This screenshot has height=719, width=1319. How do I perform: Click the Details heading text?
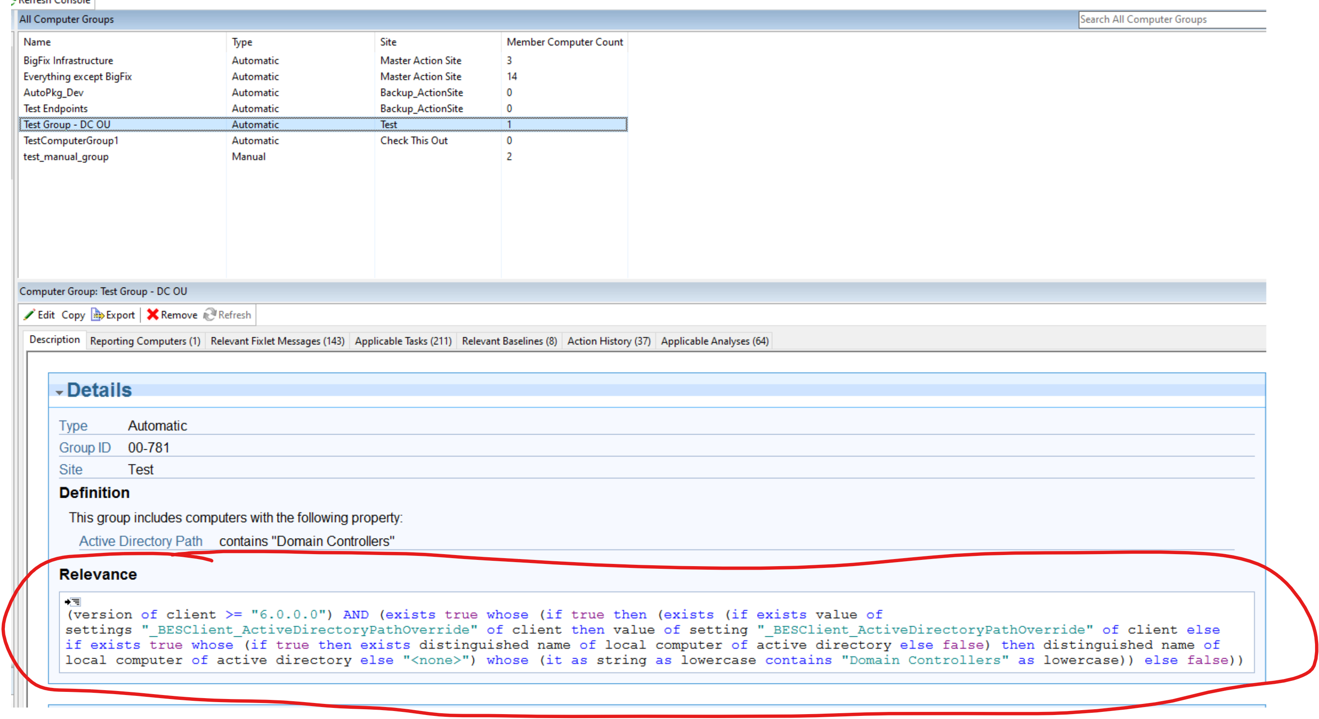point(99,390)
